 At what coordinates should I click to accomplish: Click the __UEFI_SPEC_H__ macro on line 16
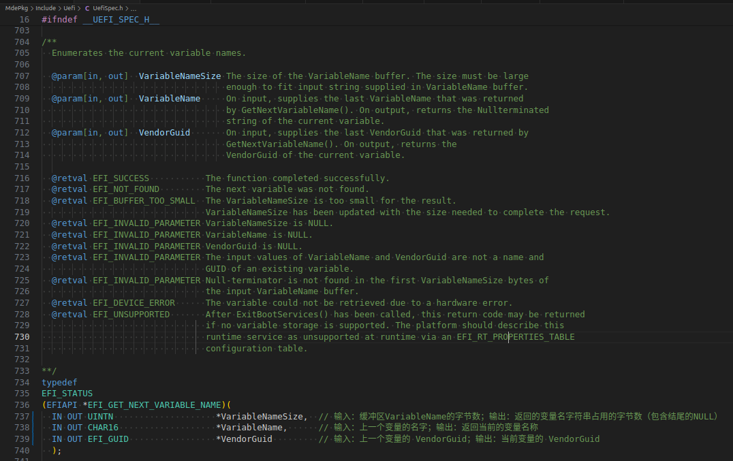120,19
